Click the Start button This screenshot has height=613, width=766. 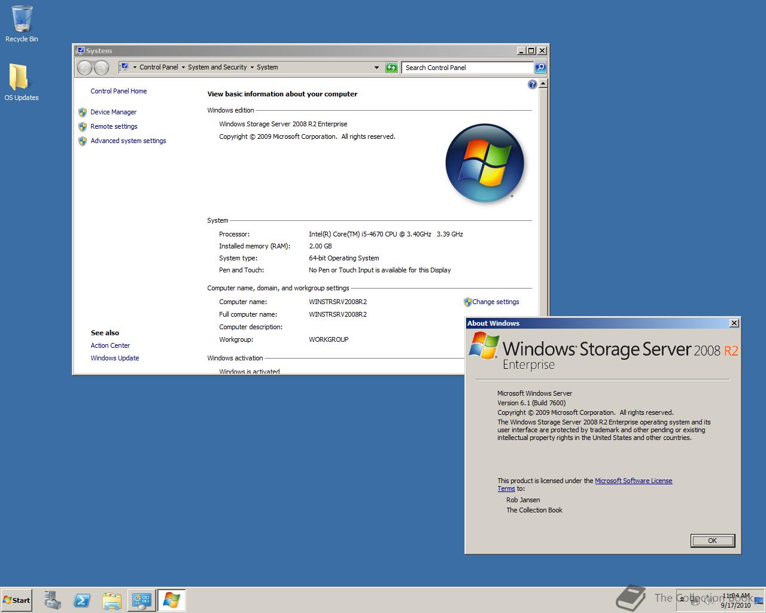(x=16, y=600)
